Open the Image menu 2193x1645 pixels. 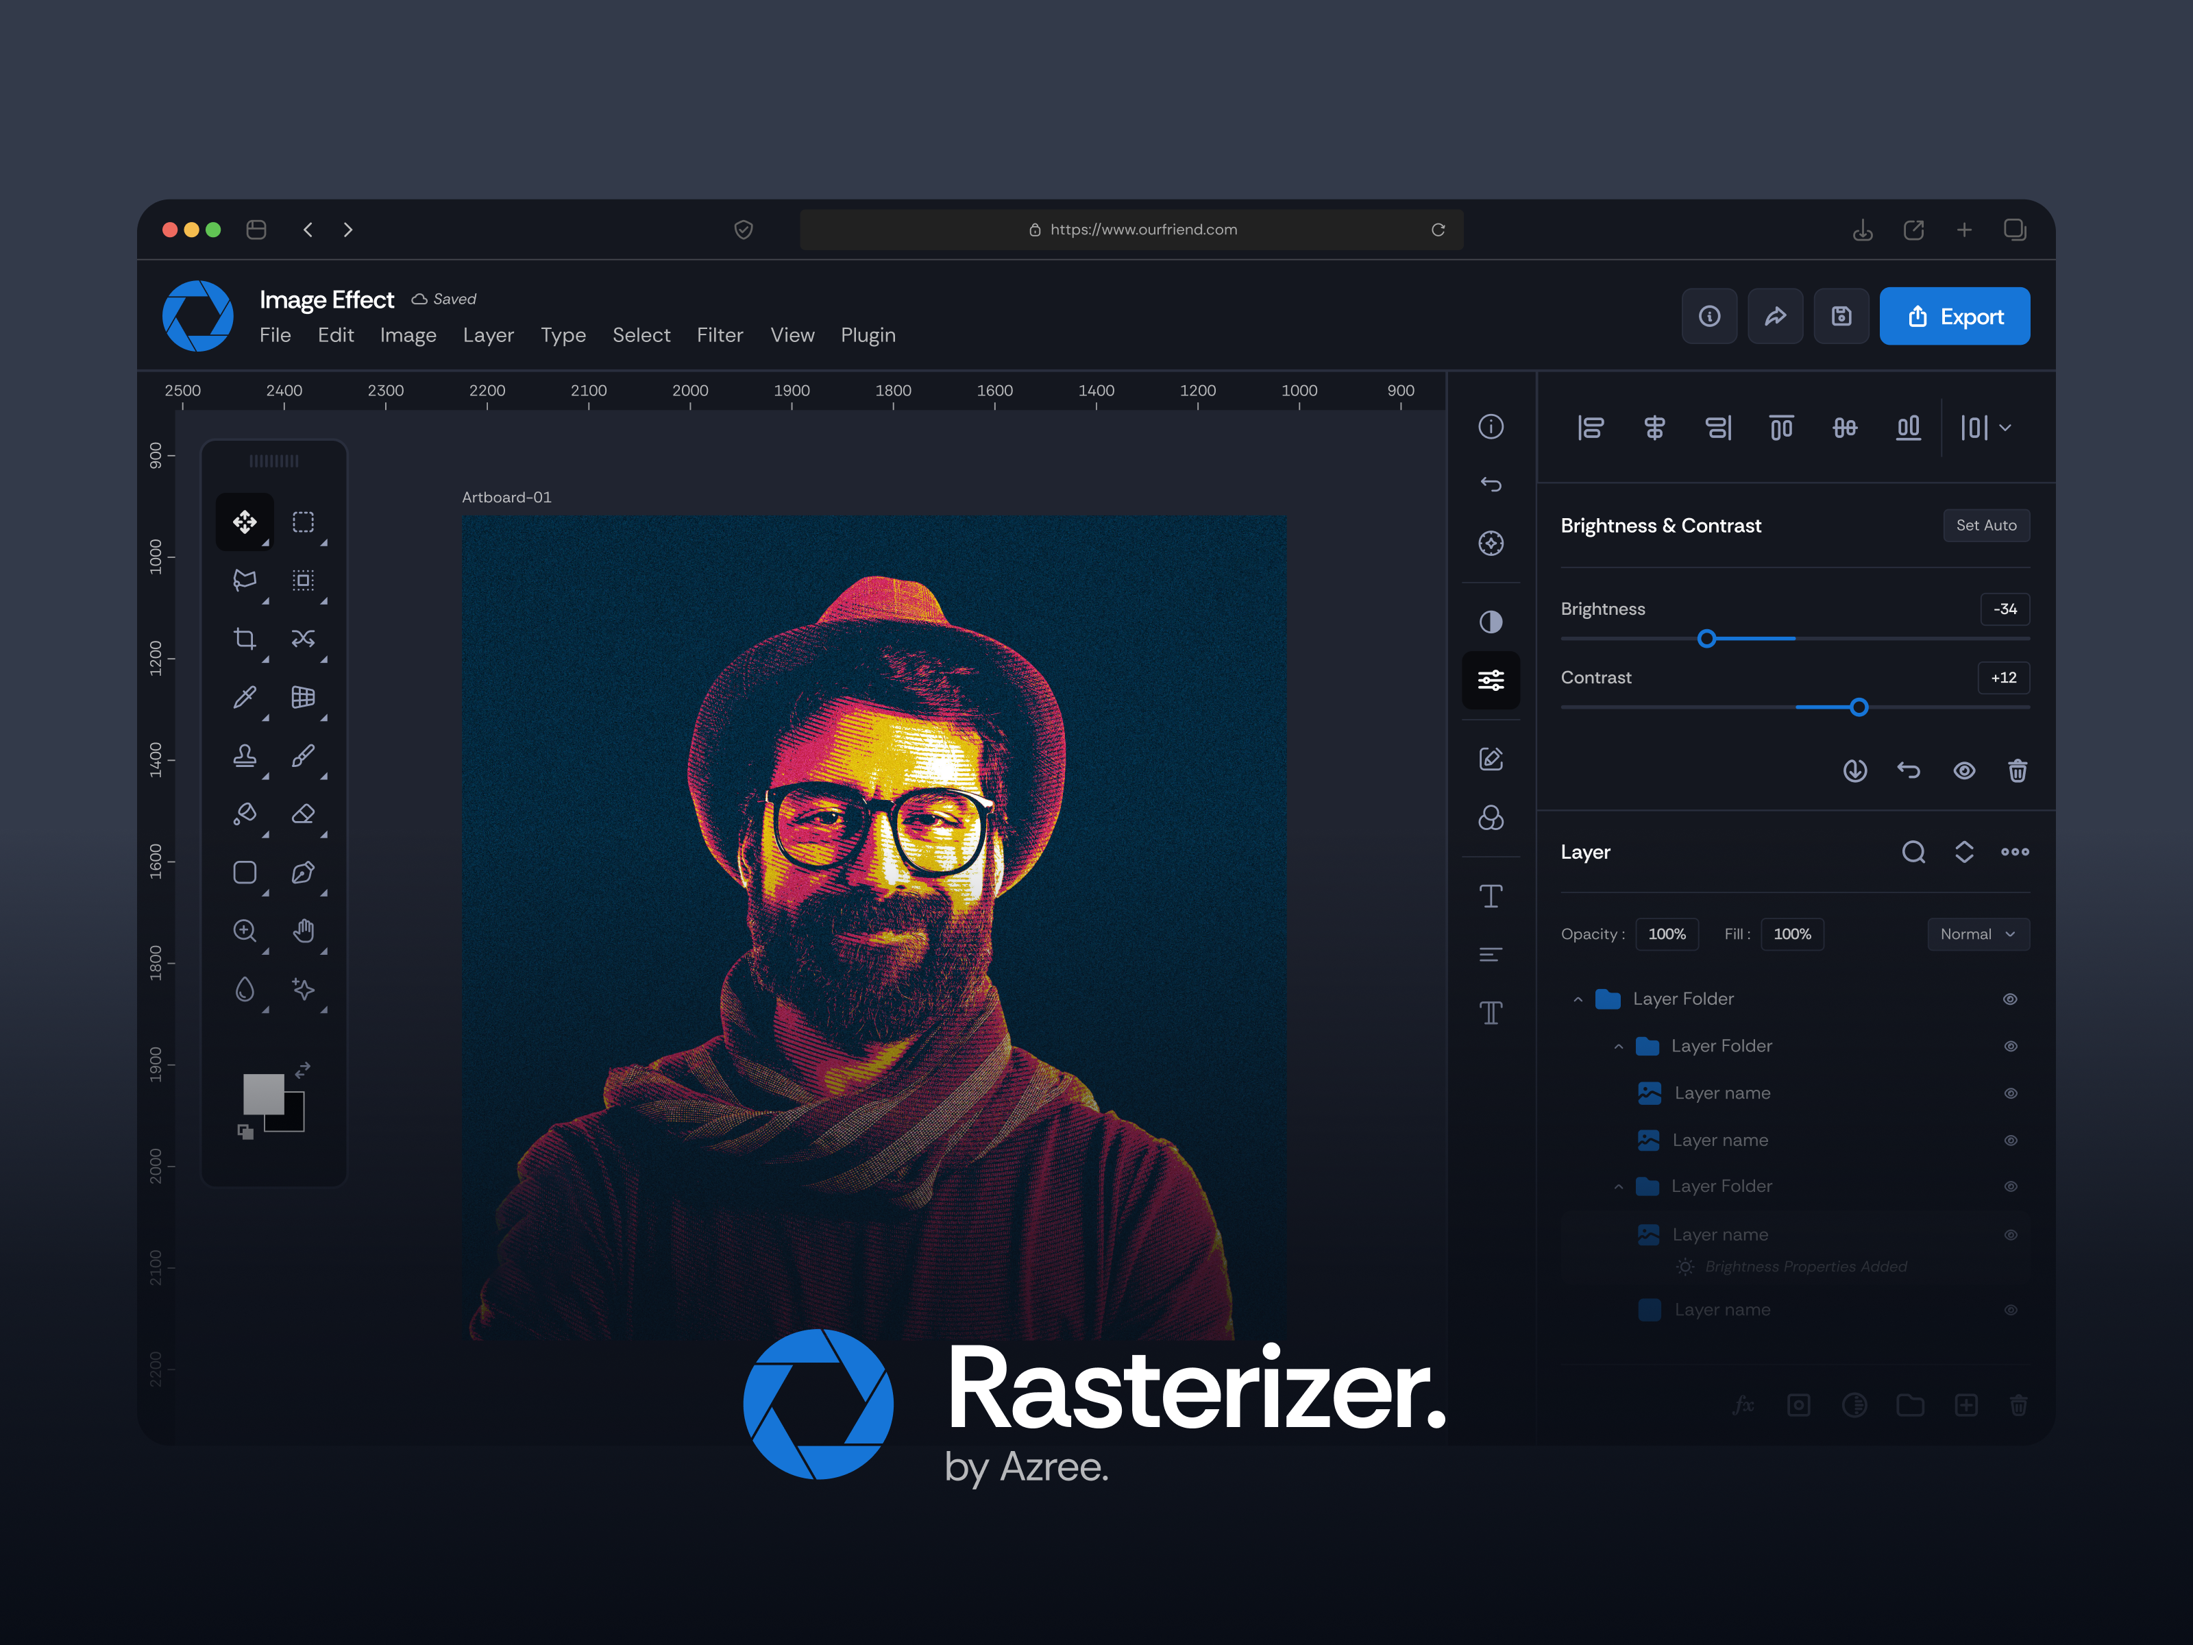tap(408, 335)
